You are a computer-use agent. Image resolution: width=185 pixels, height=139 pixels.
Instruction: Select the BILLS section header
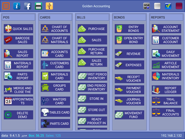coord(92,17)
